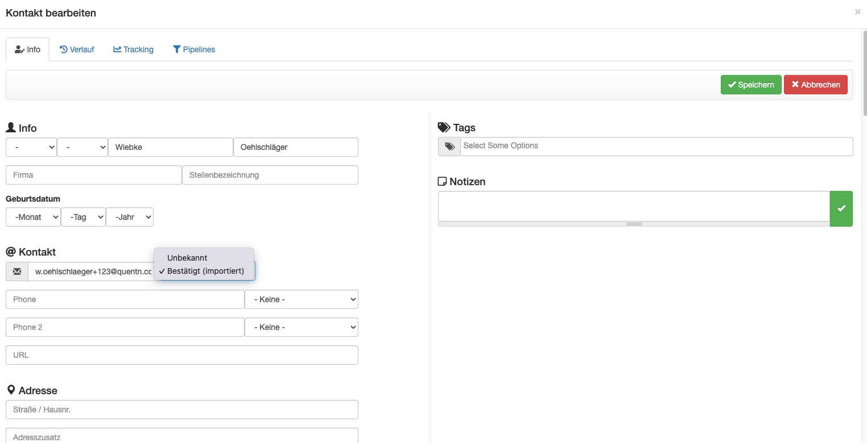Save note with green checkmark button
Screen dimensions: 867x443
[x=841, y=208]
